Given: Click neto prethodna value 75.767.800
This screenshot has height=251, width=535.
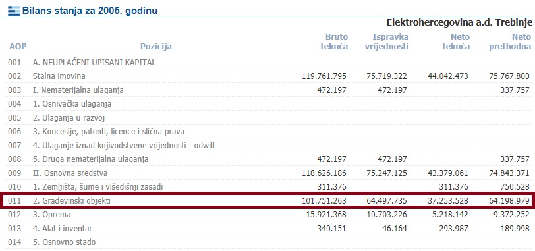Looking at the screenshot, I should 509,76.
